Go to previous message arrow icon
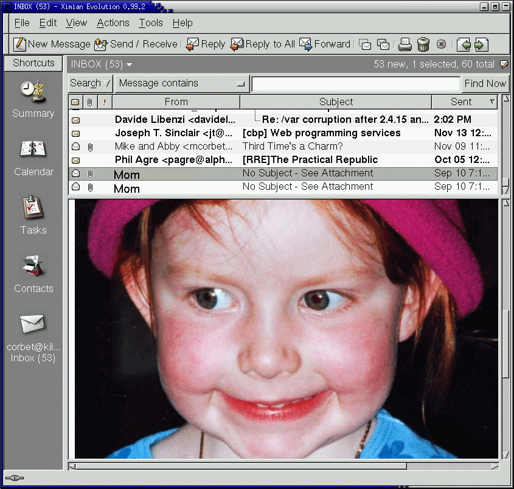514x489 pixels. (464, 44)
